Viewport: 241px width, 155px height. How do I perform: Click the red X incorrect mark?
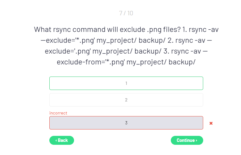[211, 123]
